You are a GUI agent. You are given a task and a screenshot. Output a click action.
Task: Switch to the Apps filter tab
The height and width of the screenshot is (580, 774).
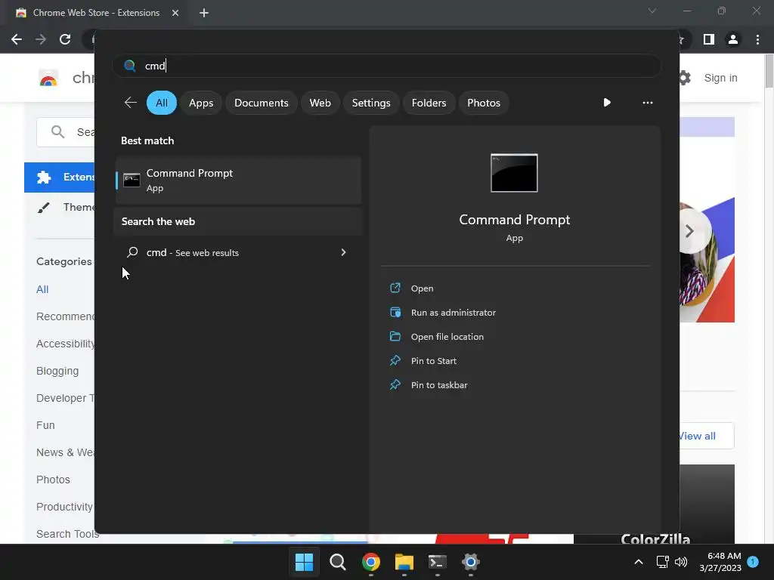coord(201,103)
